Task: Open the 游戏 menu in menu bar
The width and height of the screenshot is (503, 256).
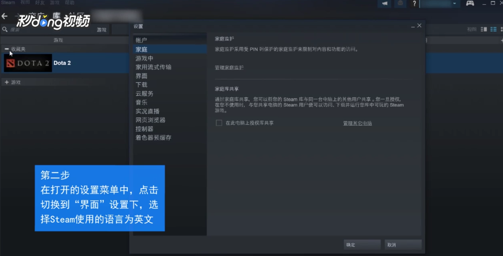Action: pos(55,3)
